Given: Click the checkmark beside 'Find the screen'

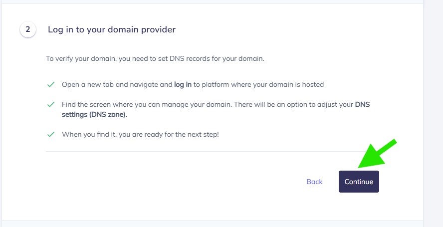Looking at the screenshot, I should 50,105.
